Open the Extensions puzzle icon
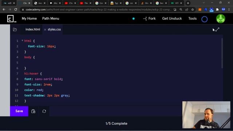Screen dimensions: 233x131 217,10
